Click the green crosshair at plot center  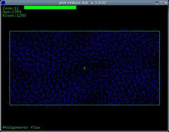tap(84, 68)
